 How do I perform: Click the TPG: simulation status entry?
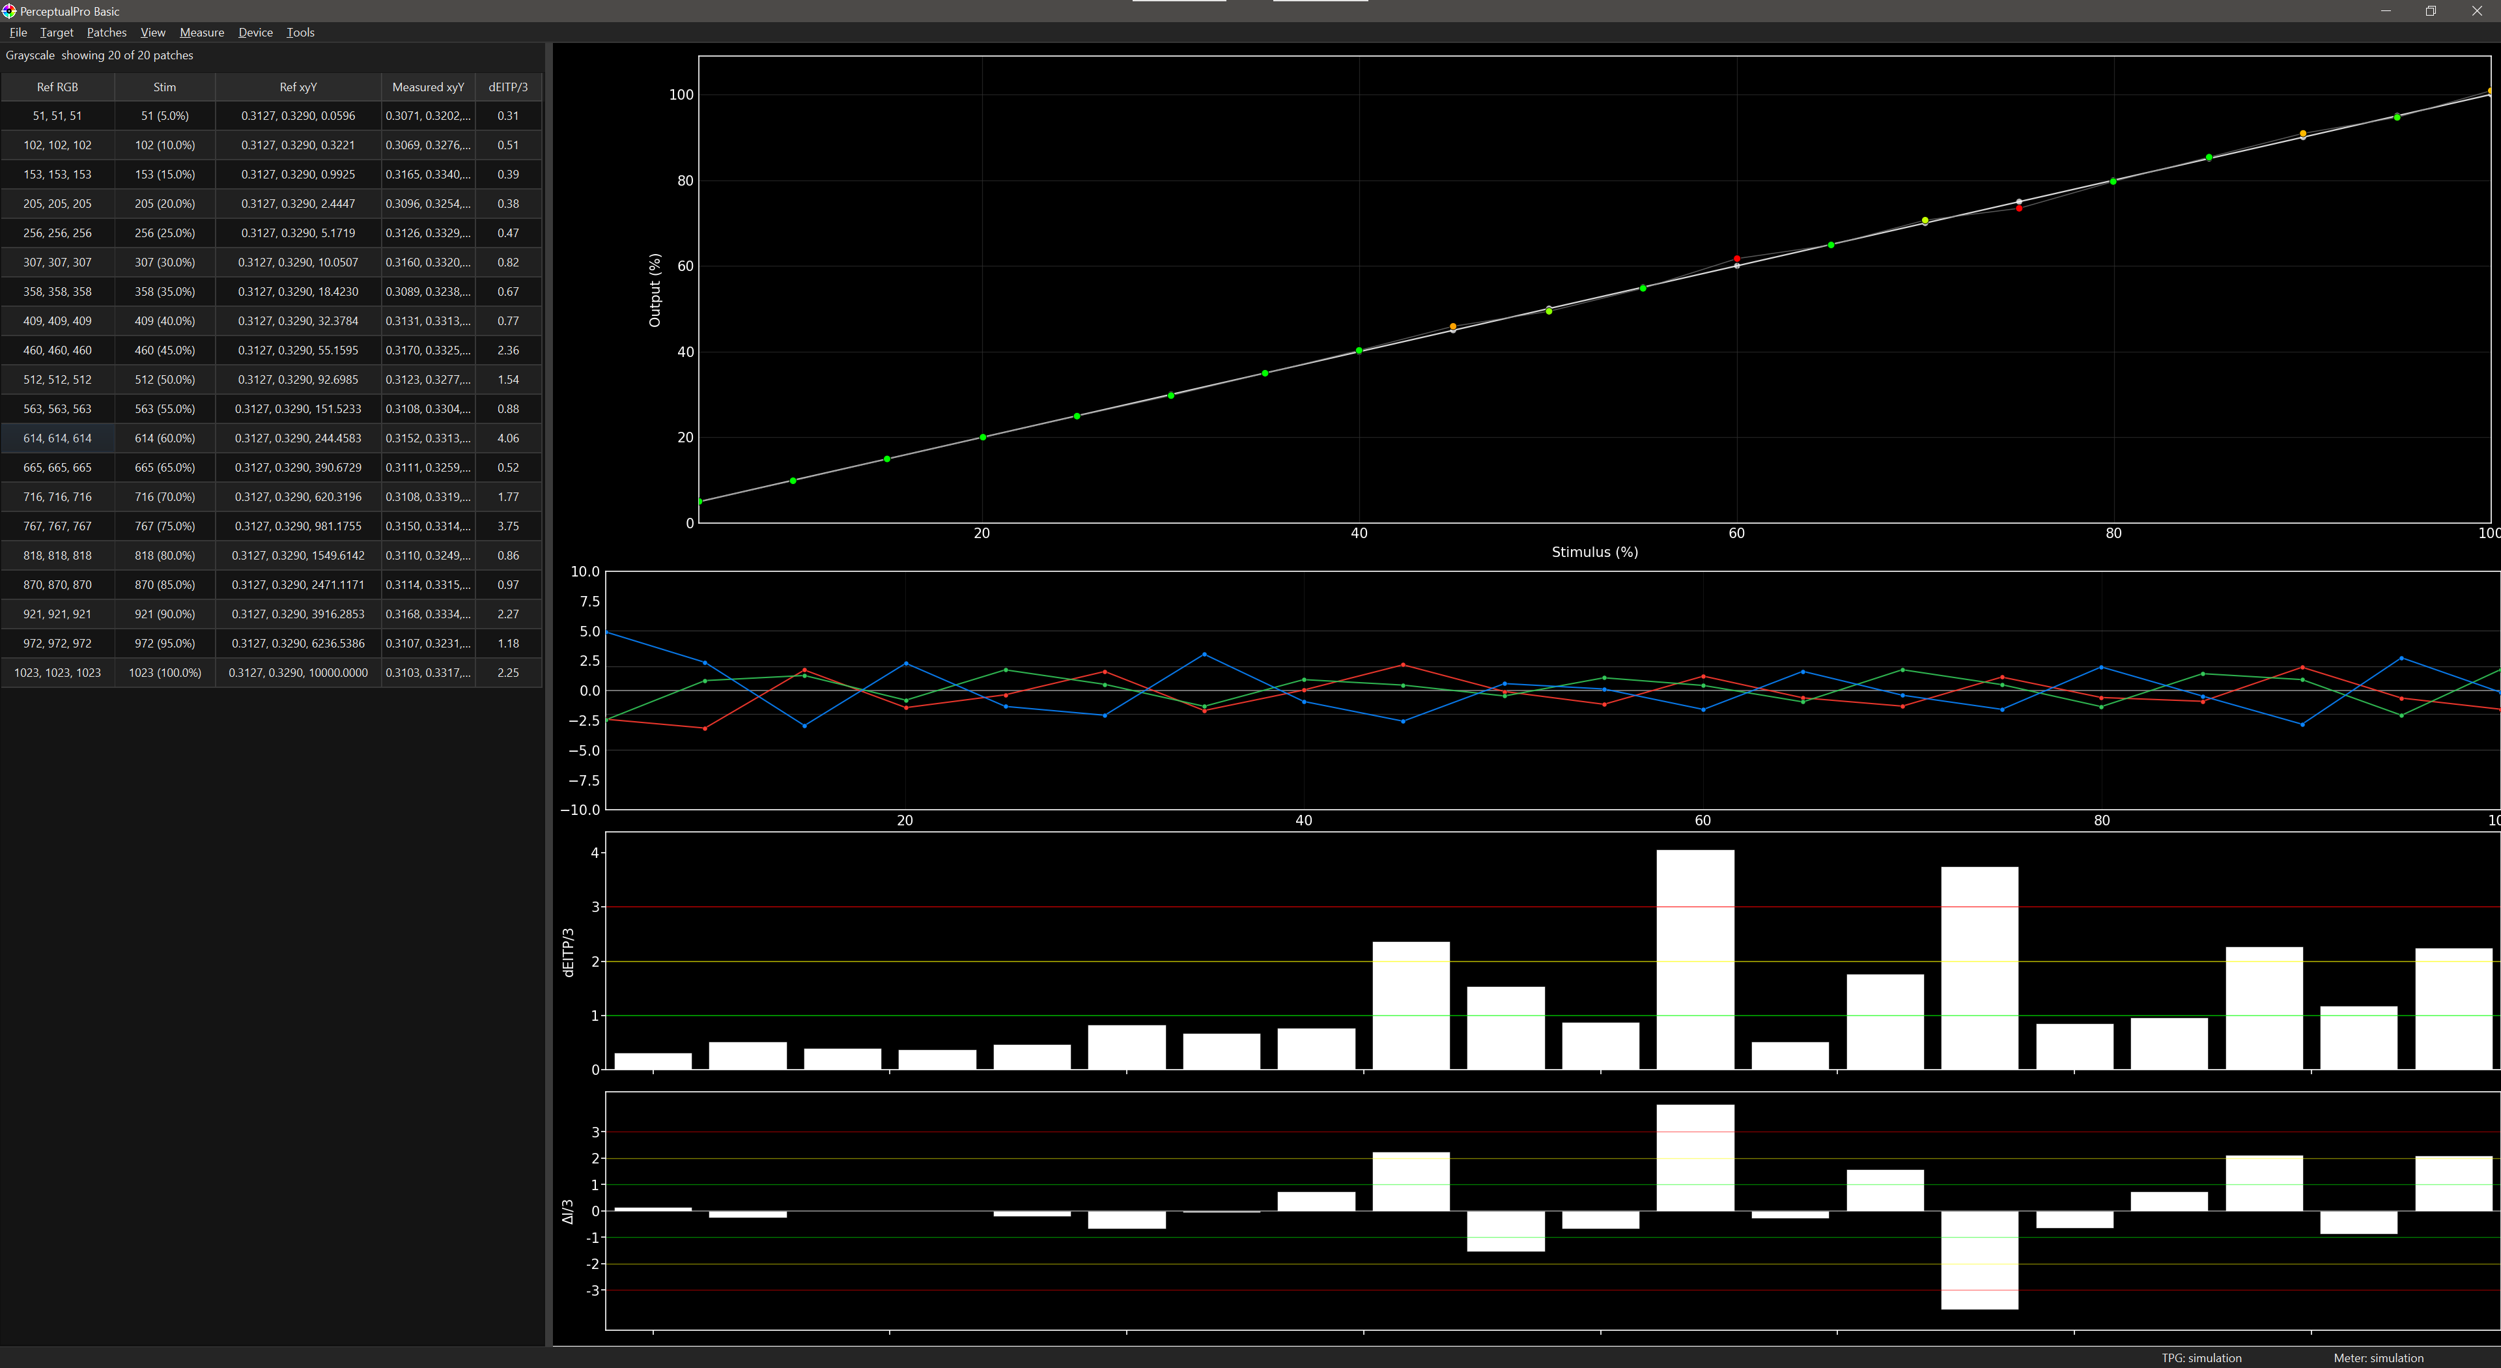[x=2201, y=1358]
